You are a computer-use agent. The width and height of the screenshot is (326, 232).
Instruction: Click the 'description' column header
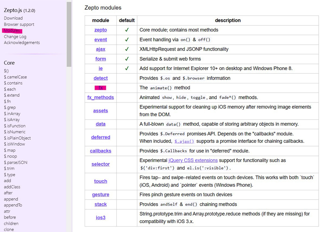pos(228,20)
